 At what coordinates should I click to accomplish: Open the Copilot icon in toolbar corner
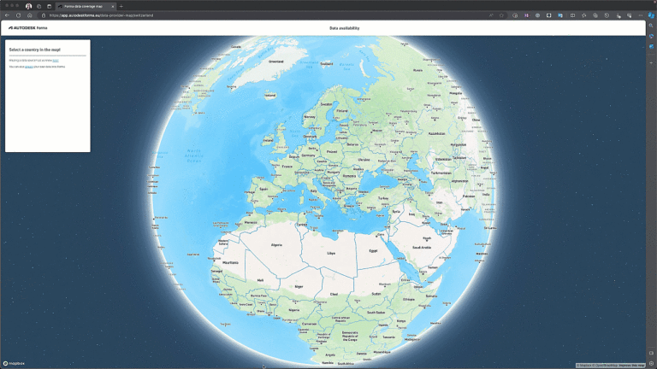coord(651,15)
